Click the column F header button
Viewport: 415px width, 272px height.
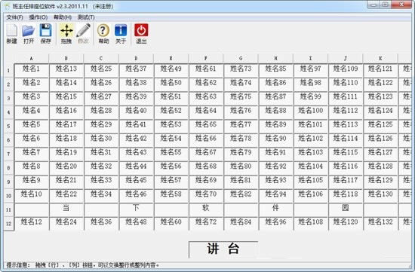206,59
